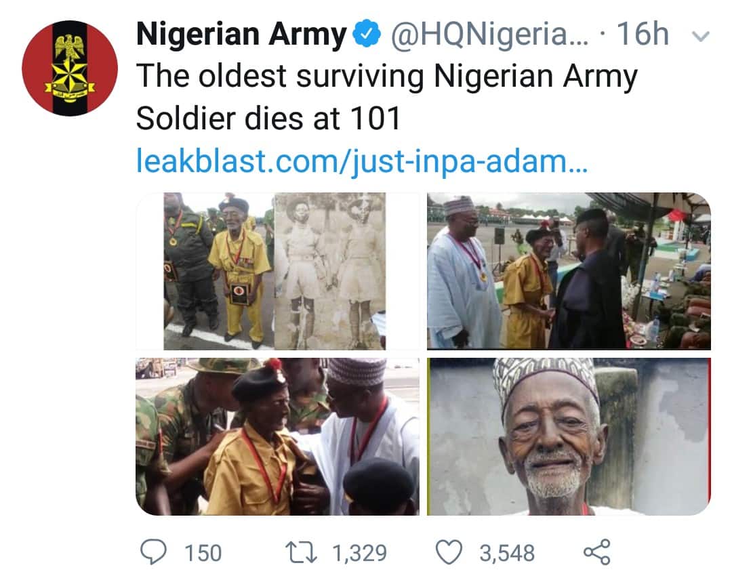Click the 3,548 likes count

507,553
